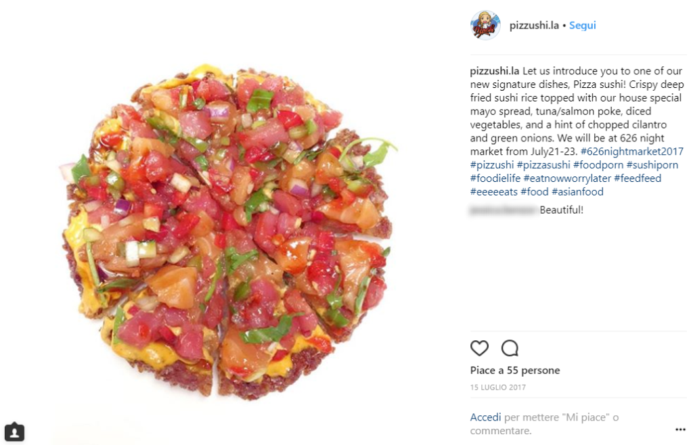Screen dimensions: 693x445
Task: Open the pizzushi.la profile avatar
Action: (x=485, y=26)
